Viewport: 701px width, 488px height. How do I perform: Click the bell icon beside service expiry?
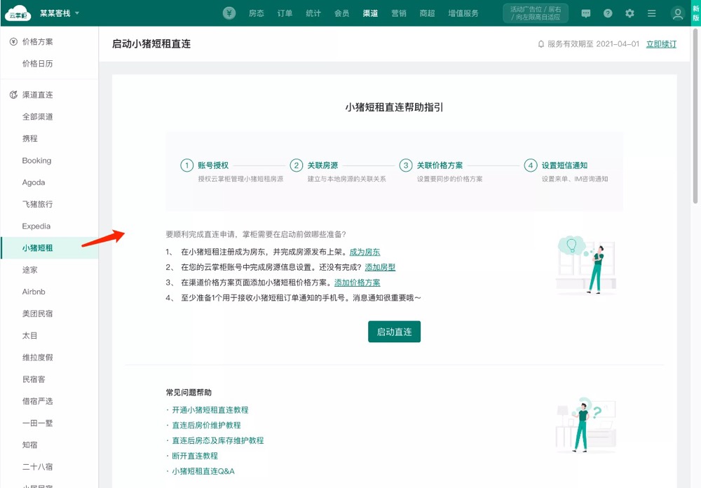[x=541, y=44]
